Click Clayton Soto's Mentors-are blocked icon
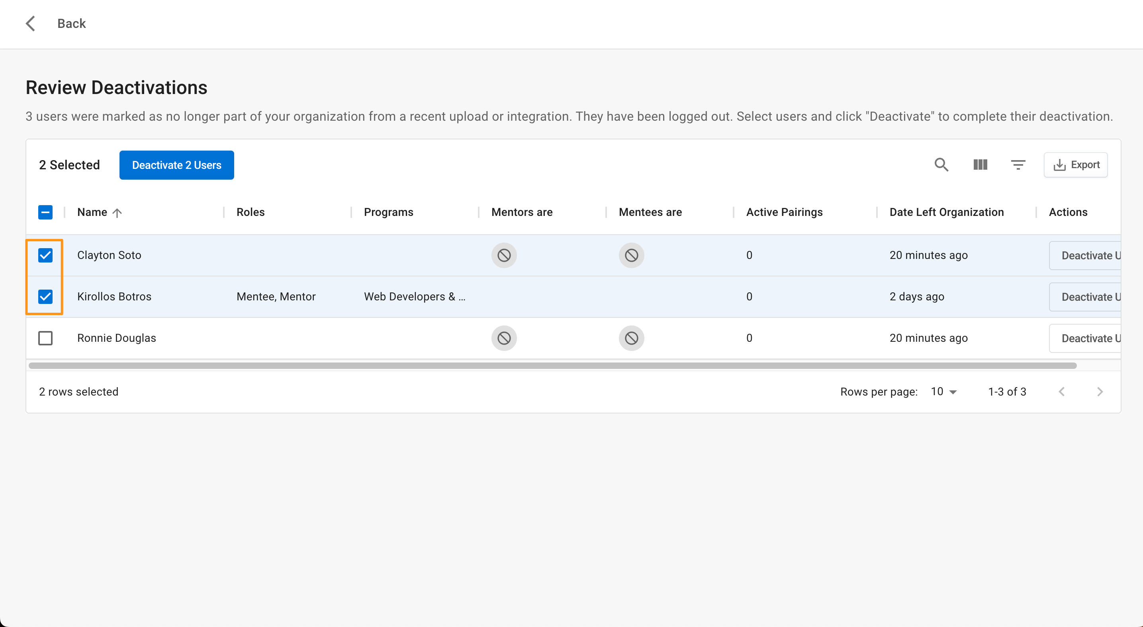Viewport: 1143px width, 627px height. click(504, 255)
